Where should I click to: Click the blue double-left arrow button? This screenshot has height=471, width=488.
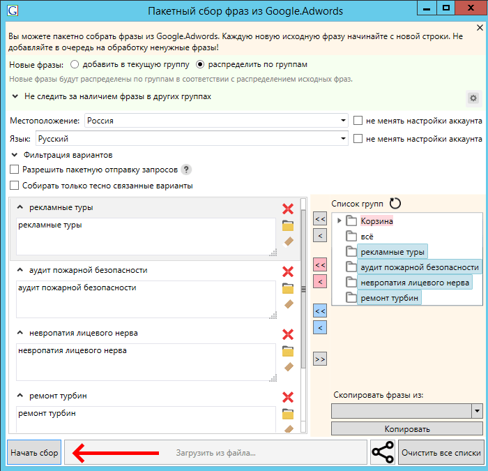point(320,311)
